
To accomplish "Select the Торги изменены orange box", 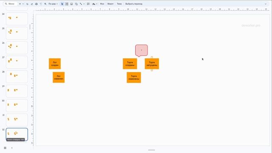I will pos(134,77).
